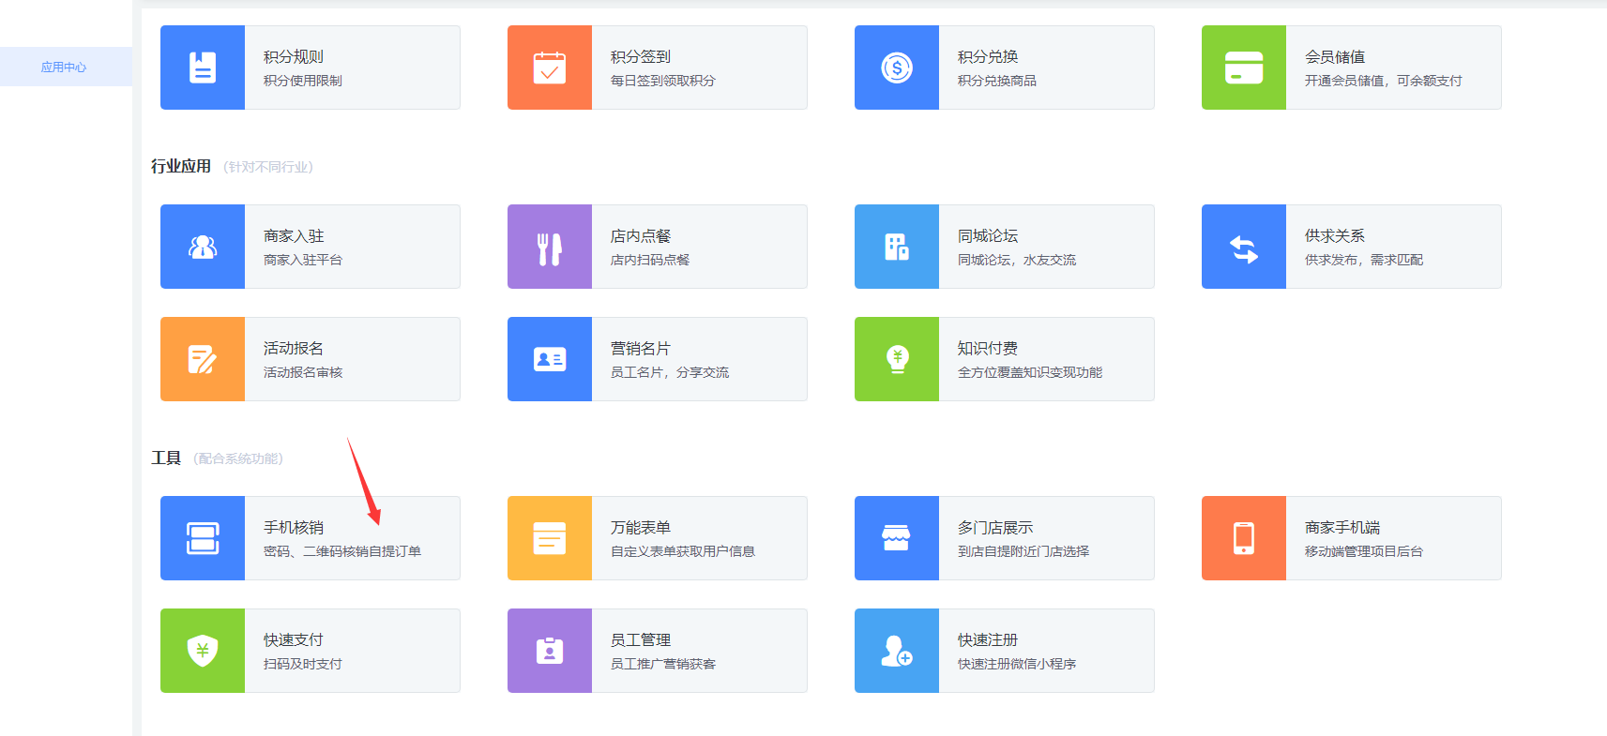Click the description 员工名片，分享交流
Viewport: 1607px width, 736px height.
(x=670, y=372)
